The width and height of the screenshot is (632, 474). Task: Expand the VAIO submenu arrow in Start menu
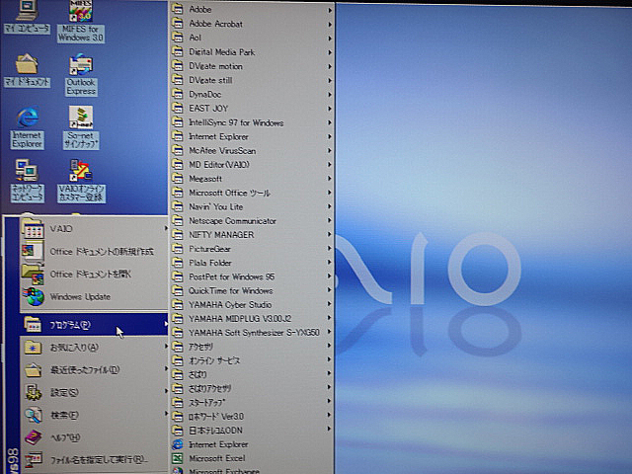[165, 229]
